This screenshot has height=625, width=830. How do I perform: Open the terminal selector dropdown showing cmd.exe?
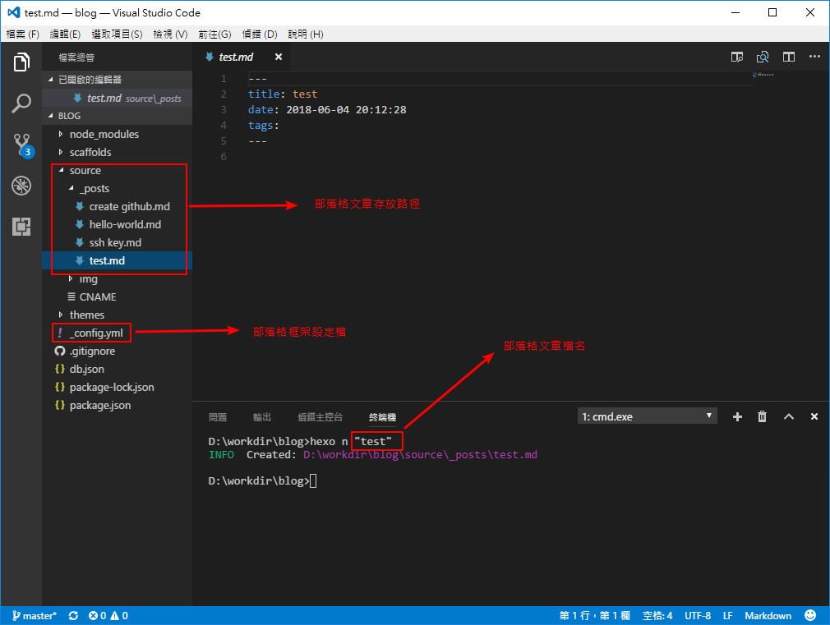point(647,416)
